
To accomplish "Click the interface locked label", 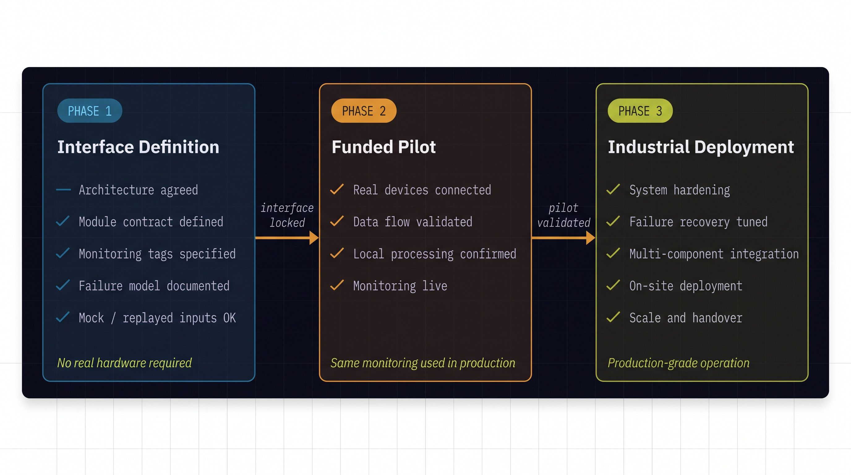I will [x=287, y=215].
